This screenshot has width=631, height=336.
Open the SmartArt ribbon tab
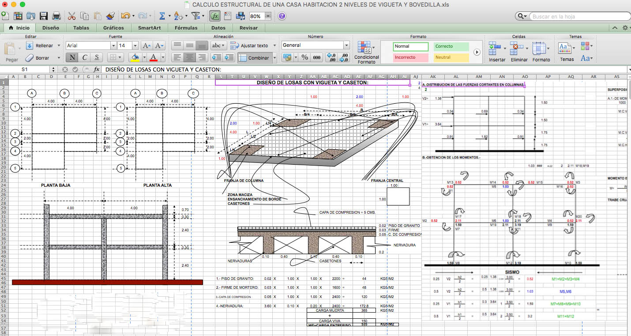point(150,28)
